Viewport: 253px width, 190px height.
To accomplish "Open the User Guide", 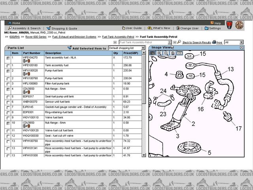I will coord(132,28).
